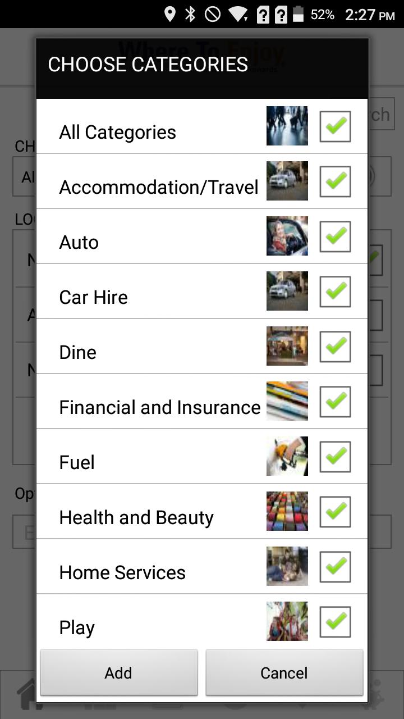Image resolution: width=404 pixels, height=719 pixels.
Task: Tap the Financial and Insurance icon
Action: pos(287,401)
